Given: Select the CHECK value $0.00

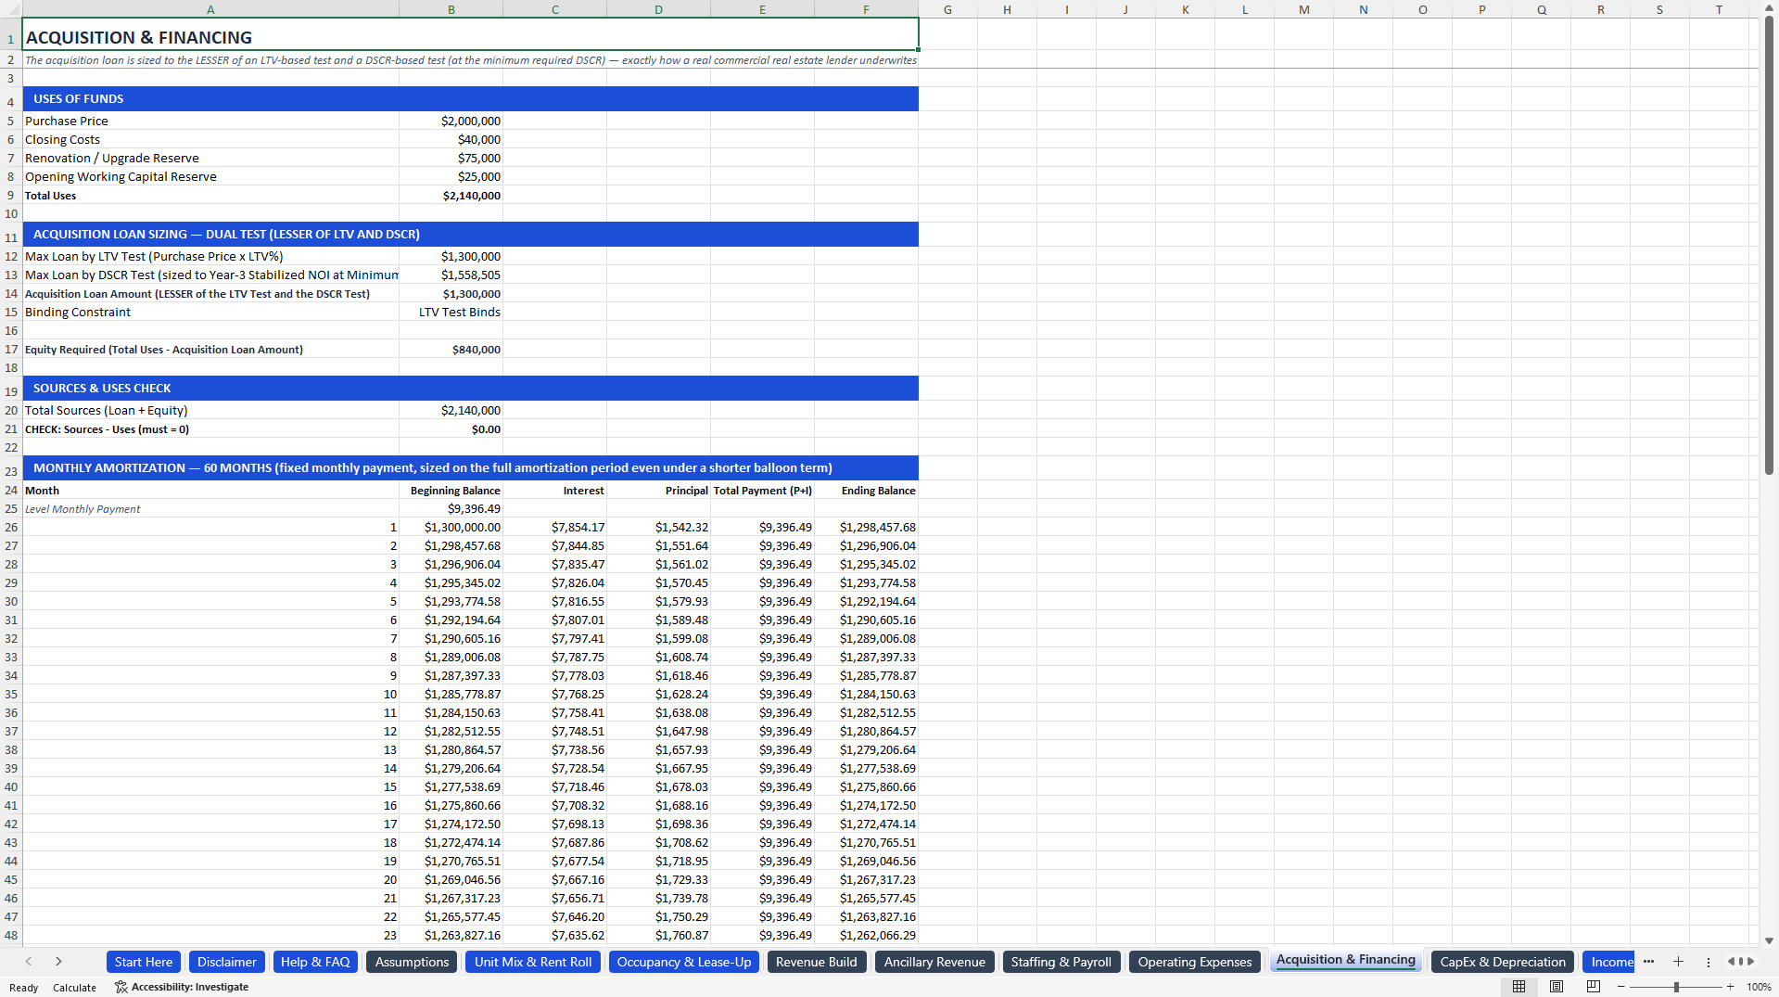Looking at the screenshot, I should coord(451,429).
